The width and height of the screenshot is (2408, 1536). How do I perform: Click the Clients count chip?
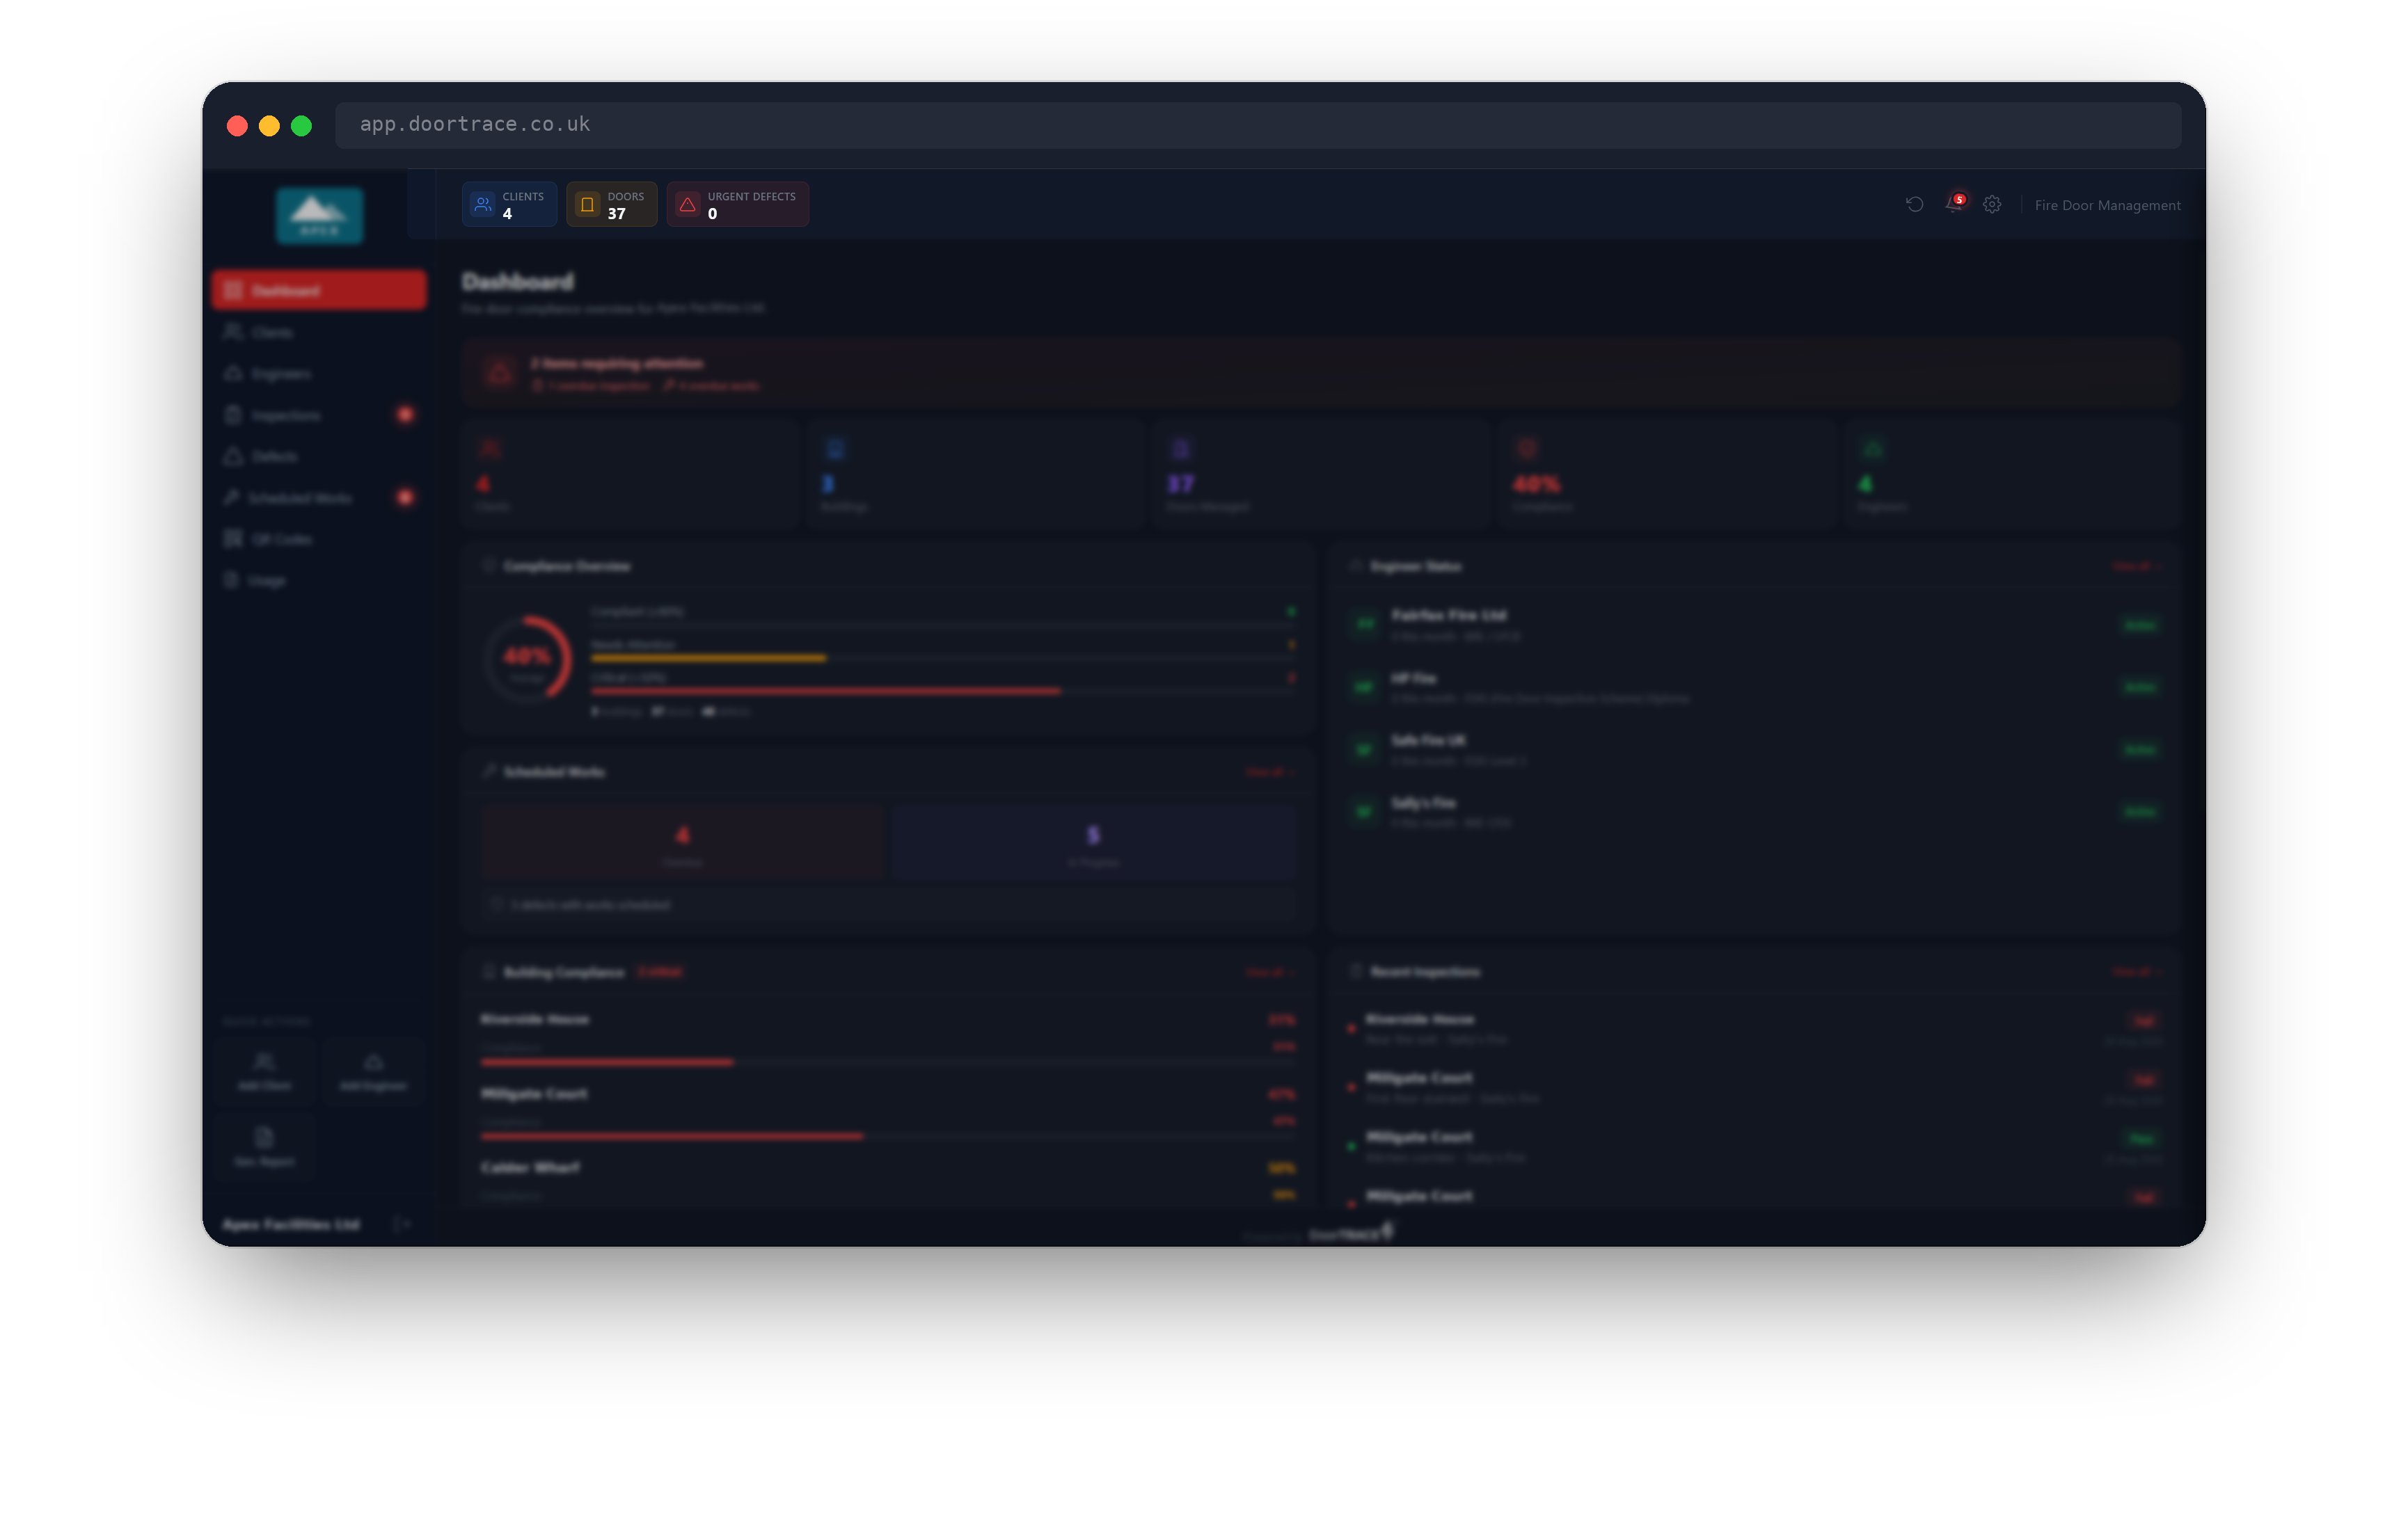coord(509,205)
